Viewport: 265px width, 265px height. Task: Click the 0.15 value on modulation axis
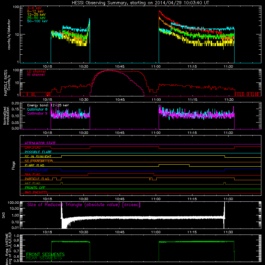[15, 109]
